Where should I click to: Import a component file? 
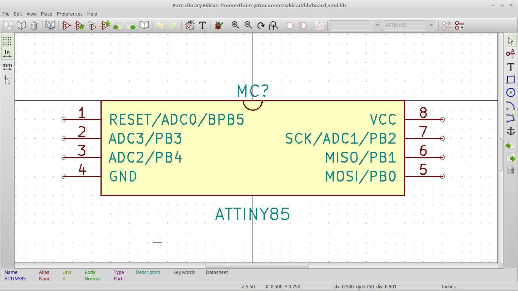[118, 25]
